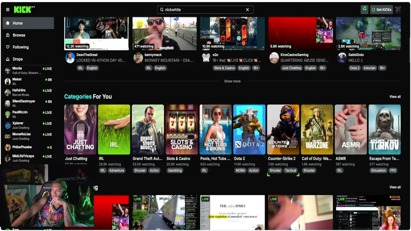Open the Call of Duty Warzone card
Viewport: 411px width, 231px height.
[317, 129]
